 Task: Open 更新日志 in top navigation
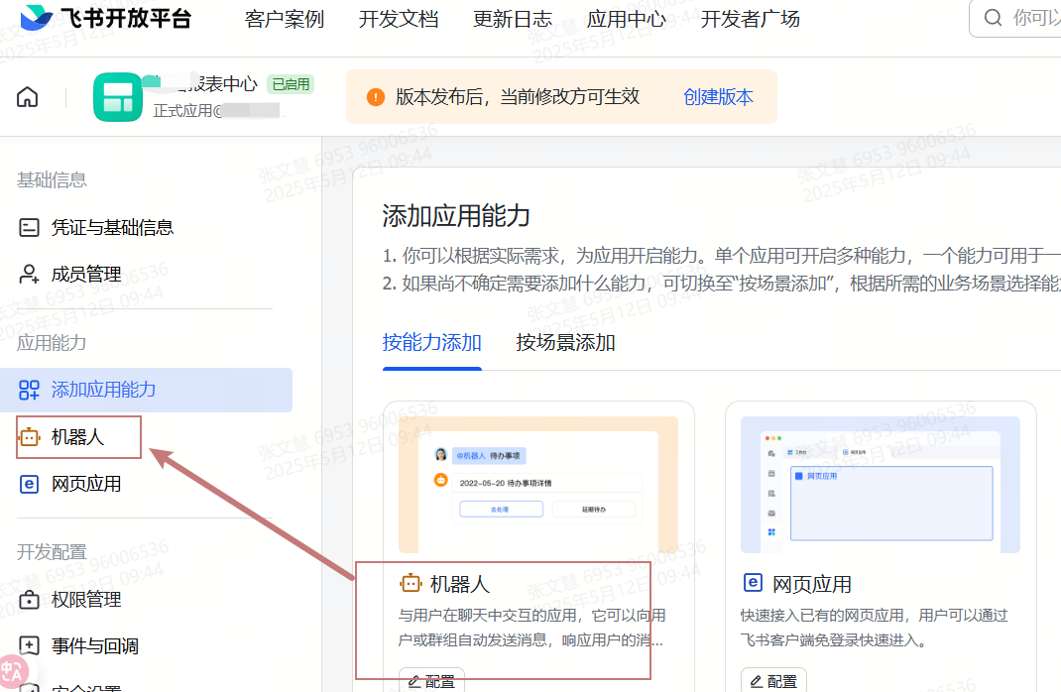(513, 19)
